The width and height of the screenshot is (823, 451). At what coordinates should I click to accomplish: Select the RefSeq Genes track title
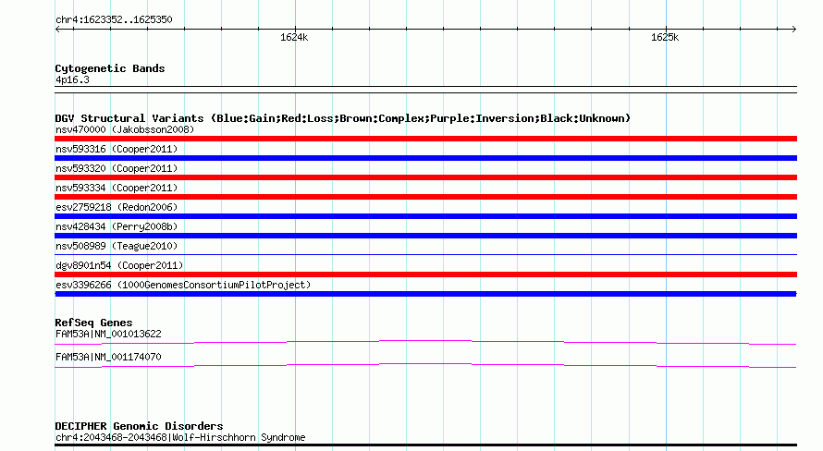pyautogui.click(x=93, y=323)
